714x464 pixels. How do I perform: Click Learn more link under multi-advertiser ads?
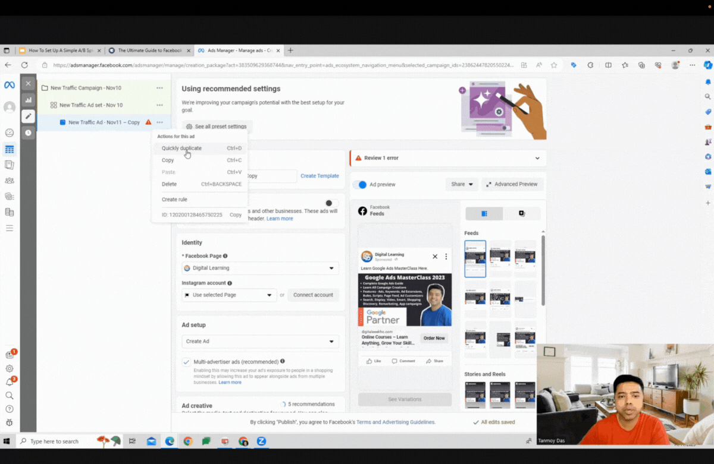click(230, 383)
